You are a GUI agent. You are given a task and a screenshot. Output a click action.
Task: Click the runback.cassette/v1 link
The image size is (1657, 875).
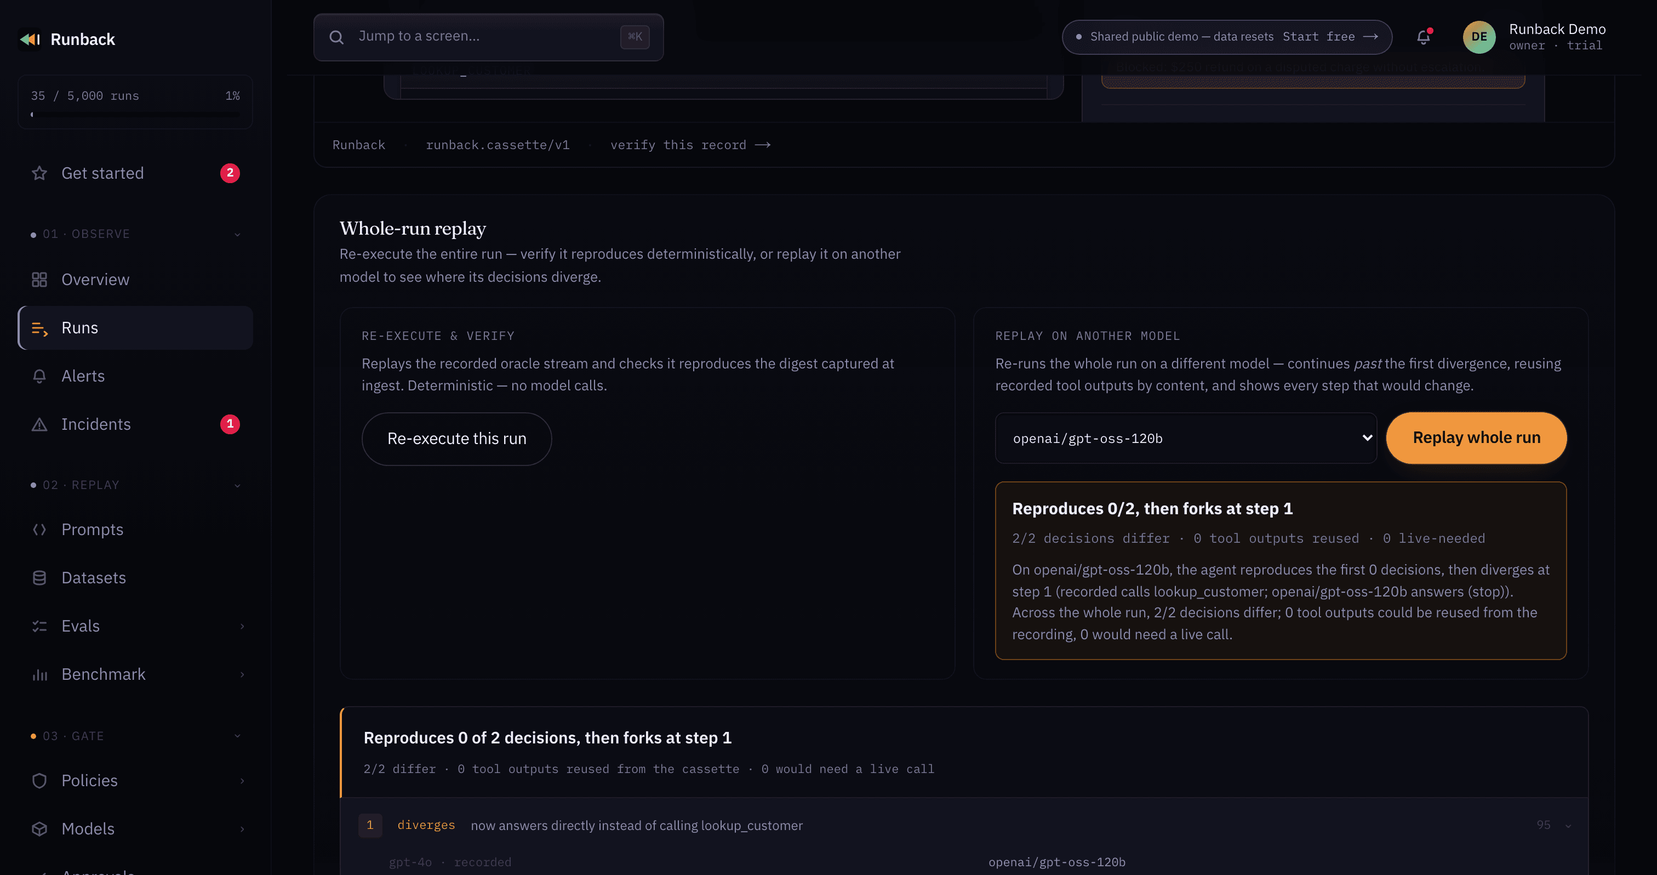(497, 145)
